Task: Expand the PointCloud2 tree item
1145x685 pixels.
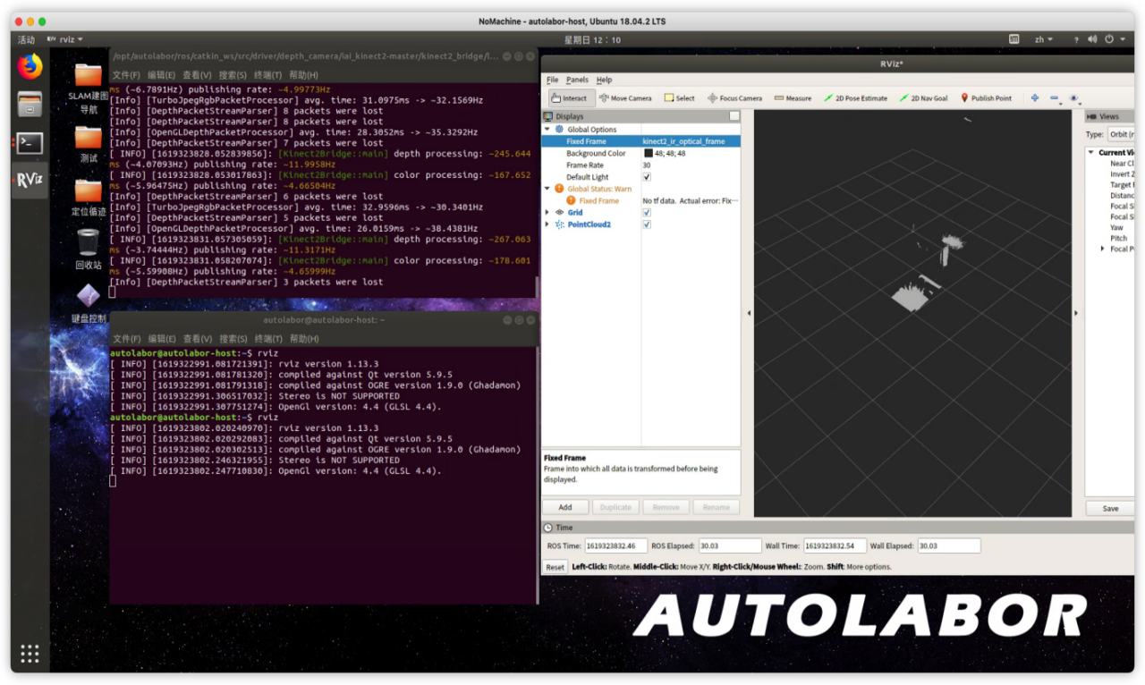Action: tap(547, 224)
